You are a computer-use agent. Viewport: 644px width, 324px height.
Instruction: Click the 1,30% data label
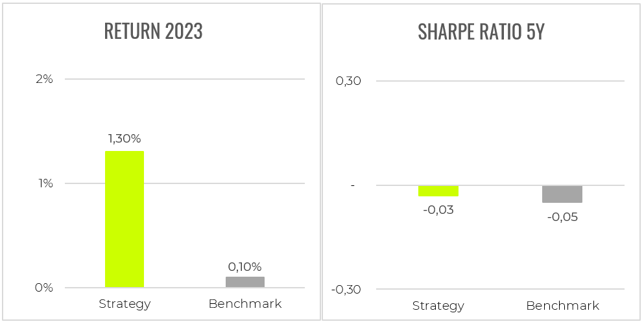tap(124, 138)
